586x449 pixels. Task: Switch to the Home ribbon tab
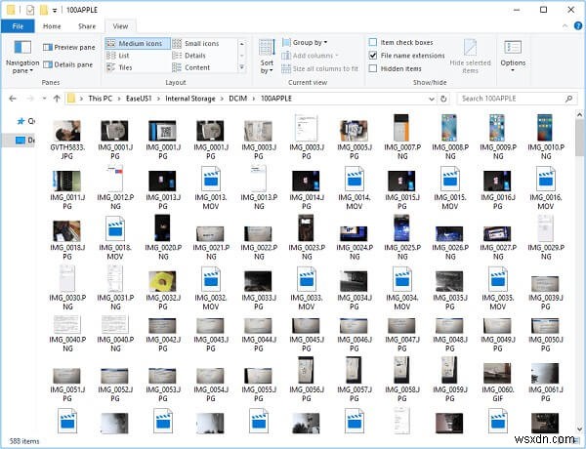[x=52, y=26]
